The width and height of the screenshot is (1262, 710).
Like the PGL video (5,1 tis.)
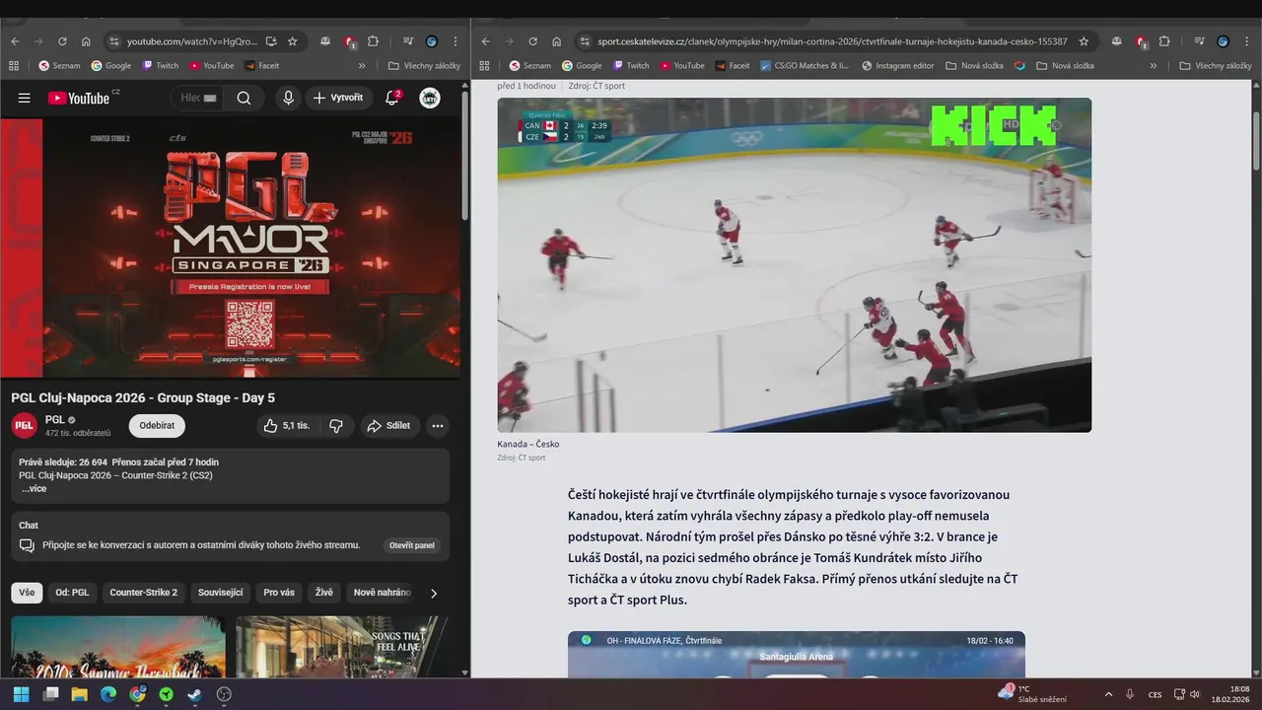pyautogui.click(x=286, y=426)
